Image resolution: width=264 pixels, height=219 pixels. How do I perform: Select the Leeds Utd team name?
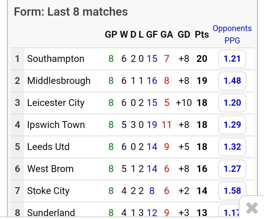(48, 147)
